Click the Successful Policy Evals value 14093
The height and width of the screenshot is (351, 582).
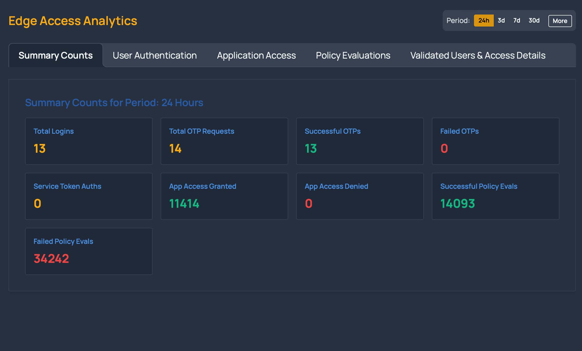[x=458, y=204]
